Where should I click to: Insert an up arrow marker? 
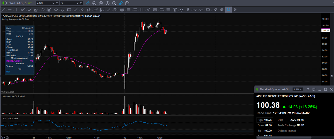pyautogui.click(x=181, y=9)
